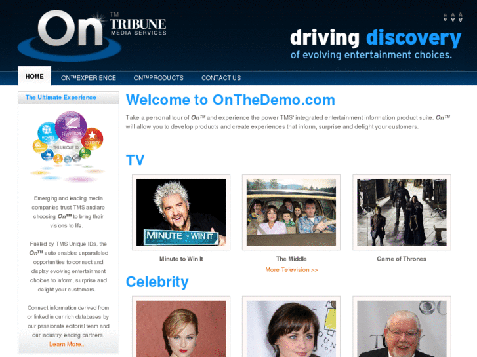Open the ON™EXPERIENCE menu item
Screen dimensions: 477x357
coord(89,78)
